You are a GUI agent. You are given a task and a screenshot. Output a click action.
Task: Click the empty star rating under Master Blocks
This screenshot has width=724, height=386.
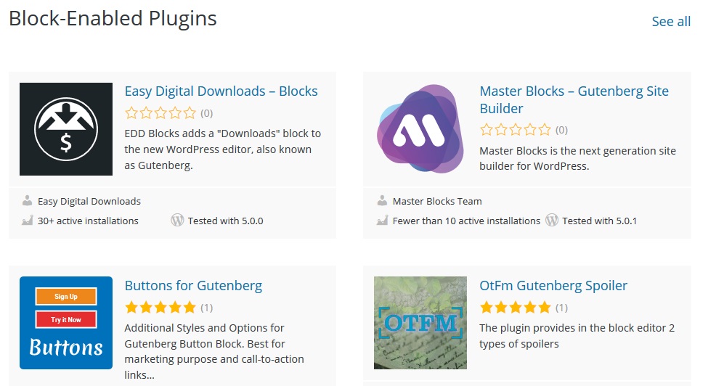516,130
